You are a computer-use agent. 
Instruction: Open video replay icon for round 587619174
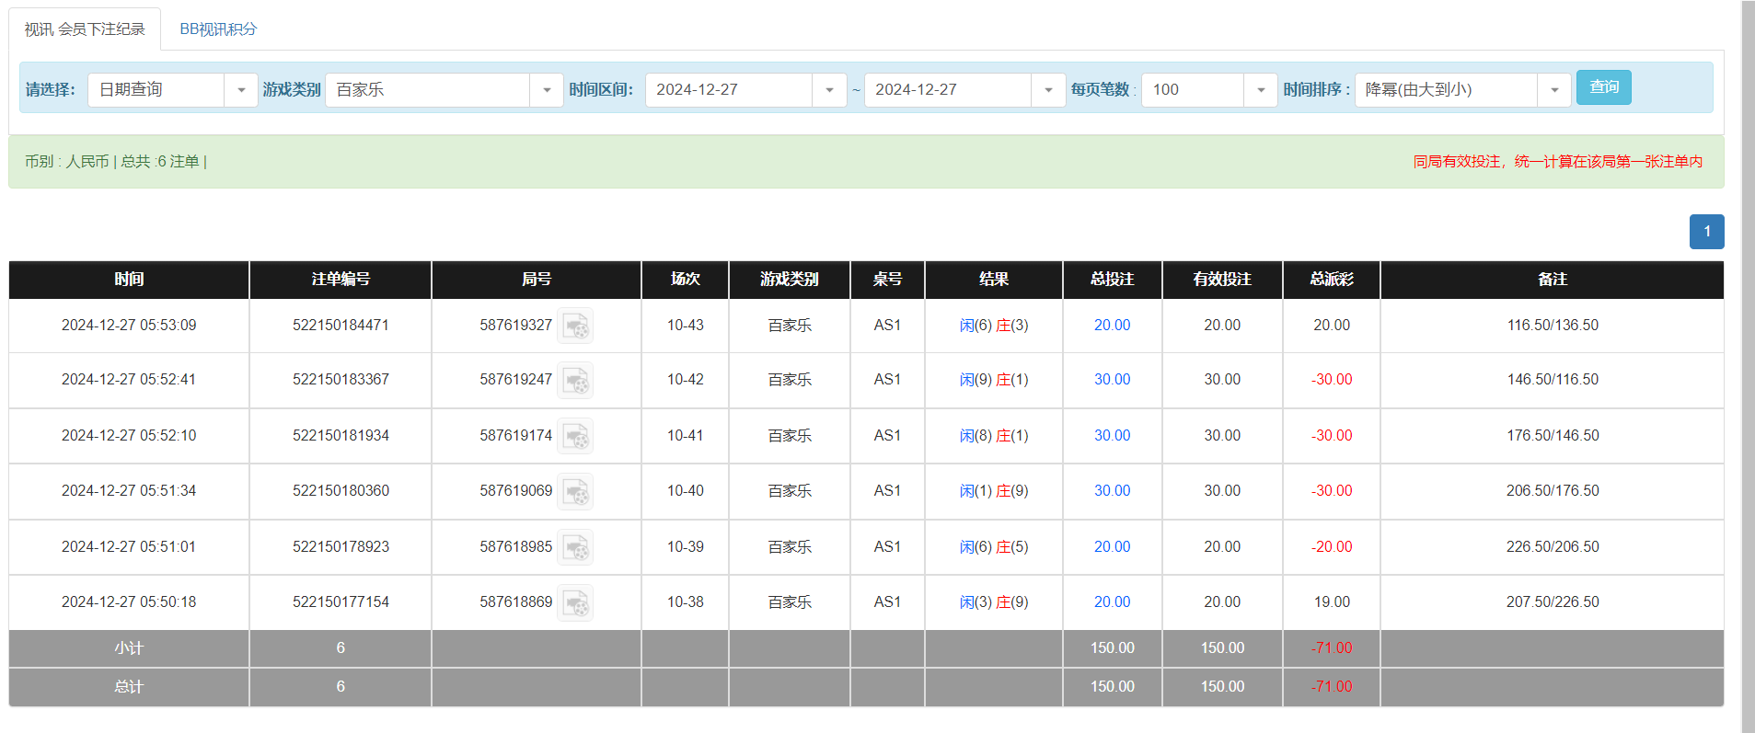point(575,436)
